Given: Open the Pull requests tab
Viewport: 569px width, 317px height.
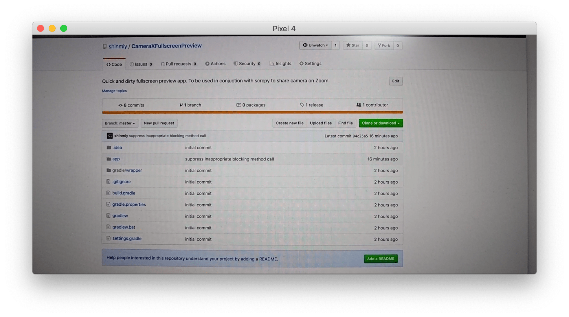Looking at the screenshot, I should point(178,64).
